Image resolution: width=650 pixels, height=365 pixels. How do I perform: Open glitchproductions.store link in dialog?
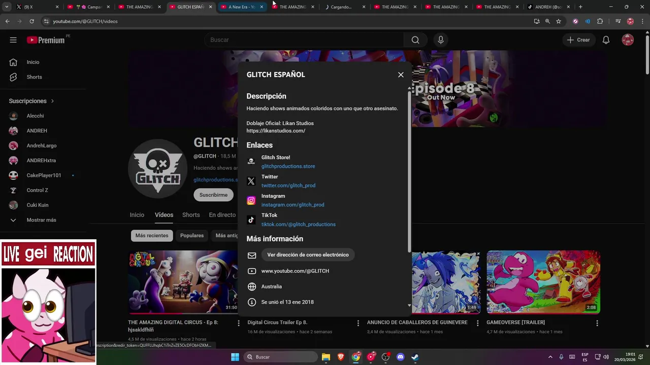(x=288, y=166)
